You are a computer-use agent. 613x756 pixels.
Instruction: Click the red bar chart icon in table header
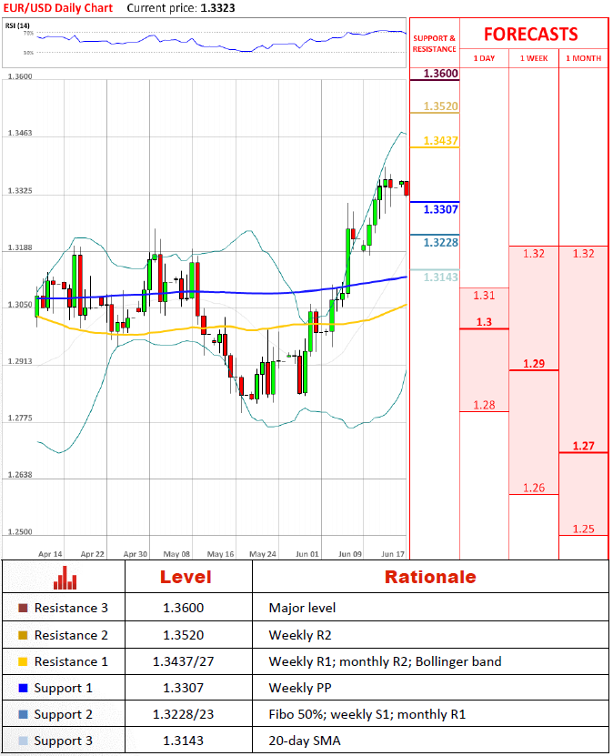click(x=65, y=578)
